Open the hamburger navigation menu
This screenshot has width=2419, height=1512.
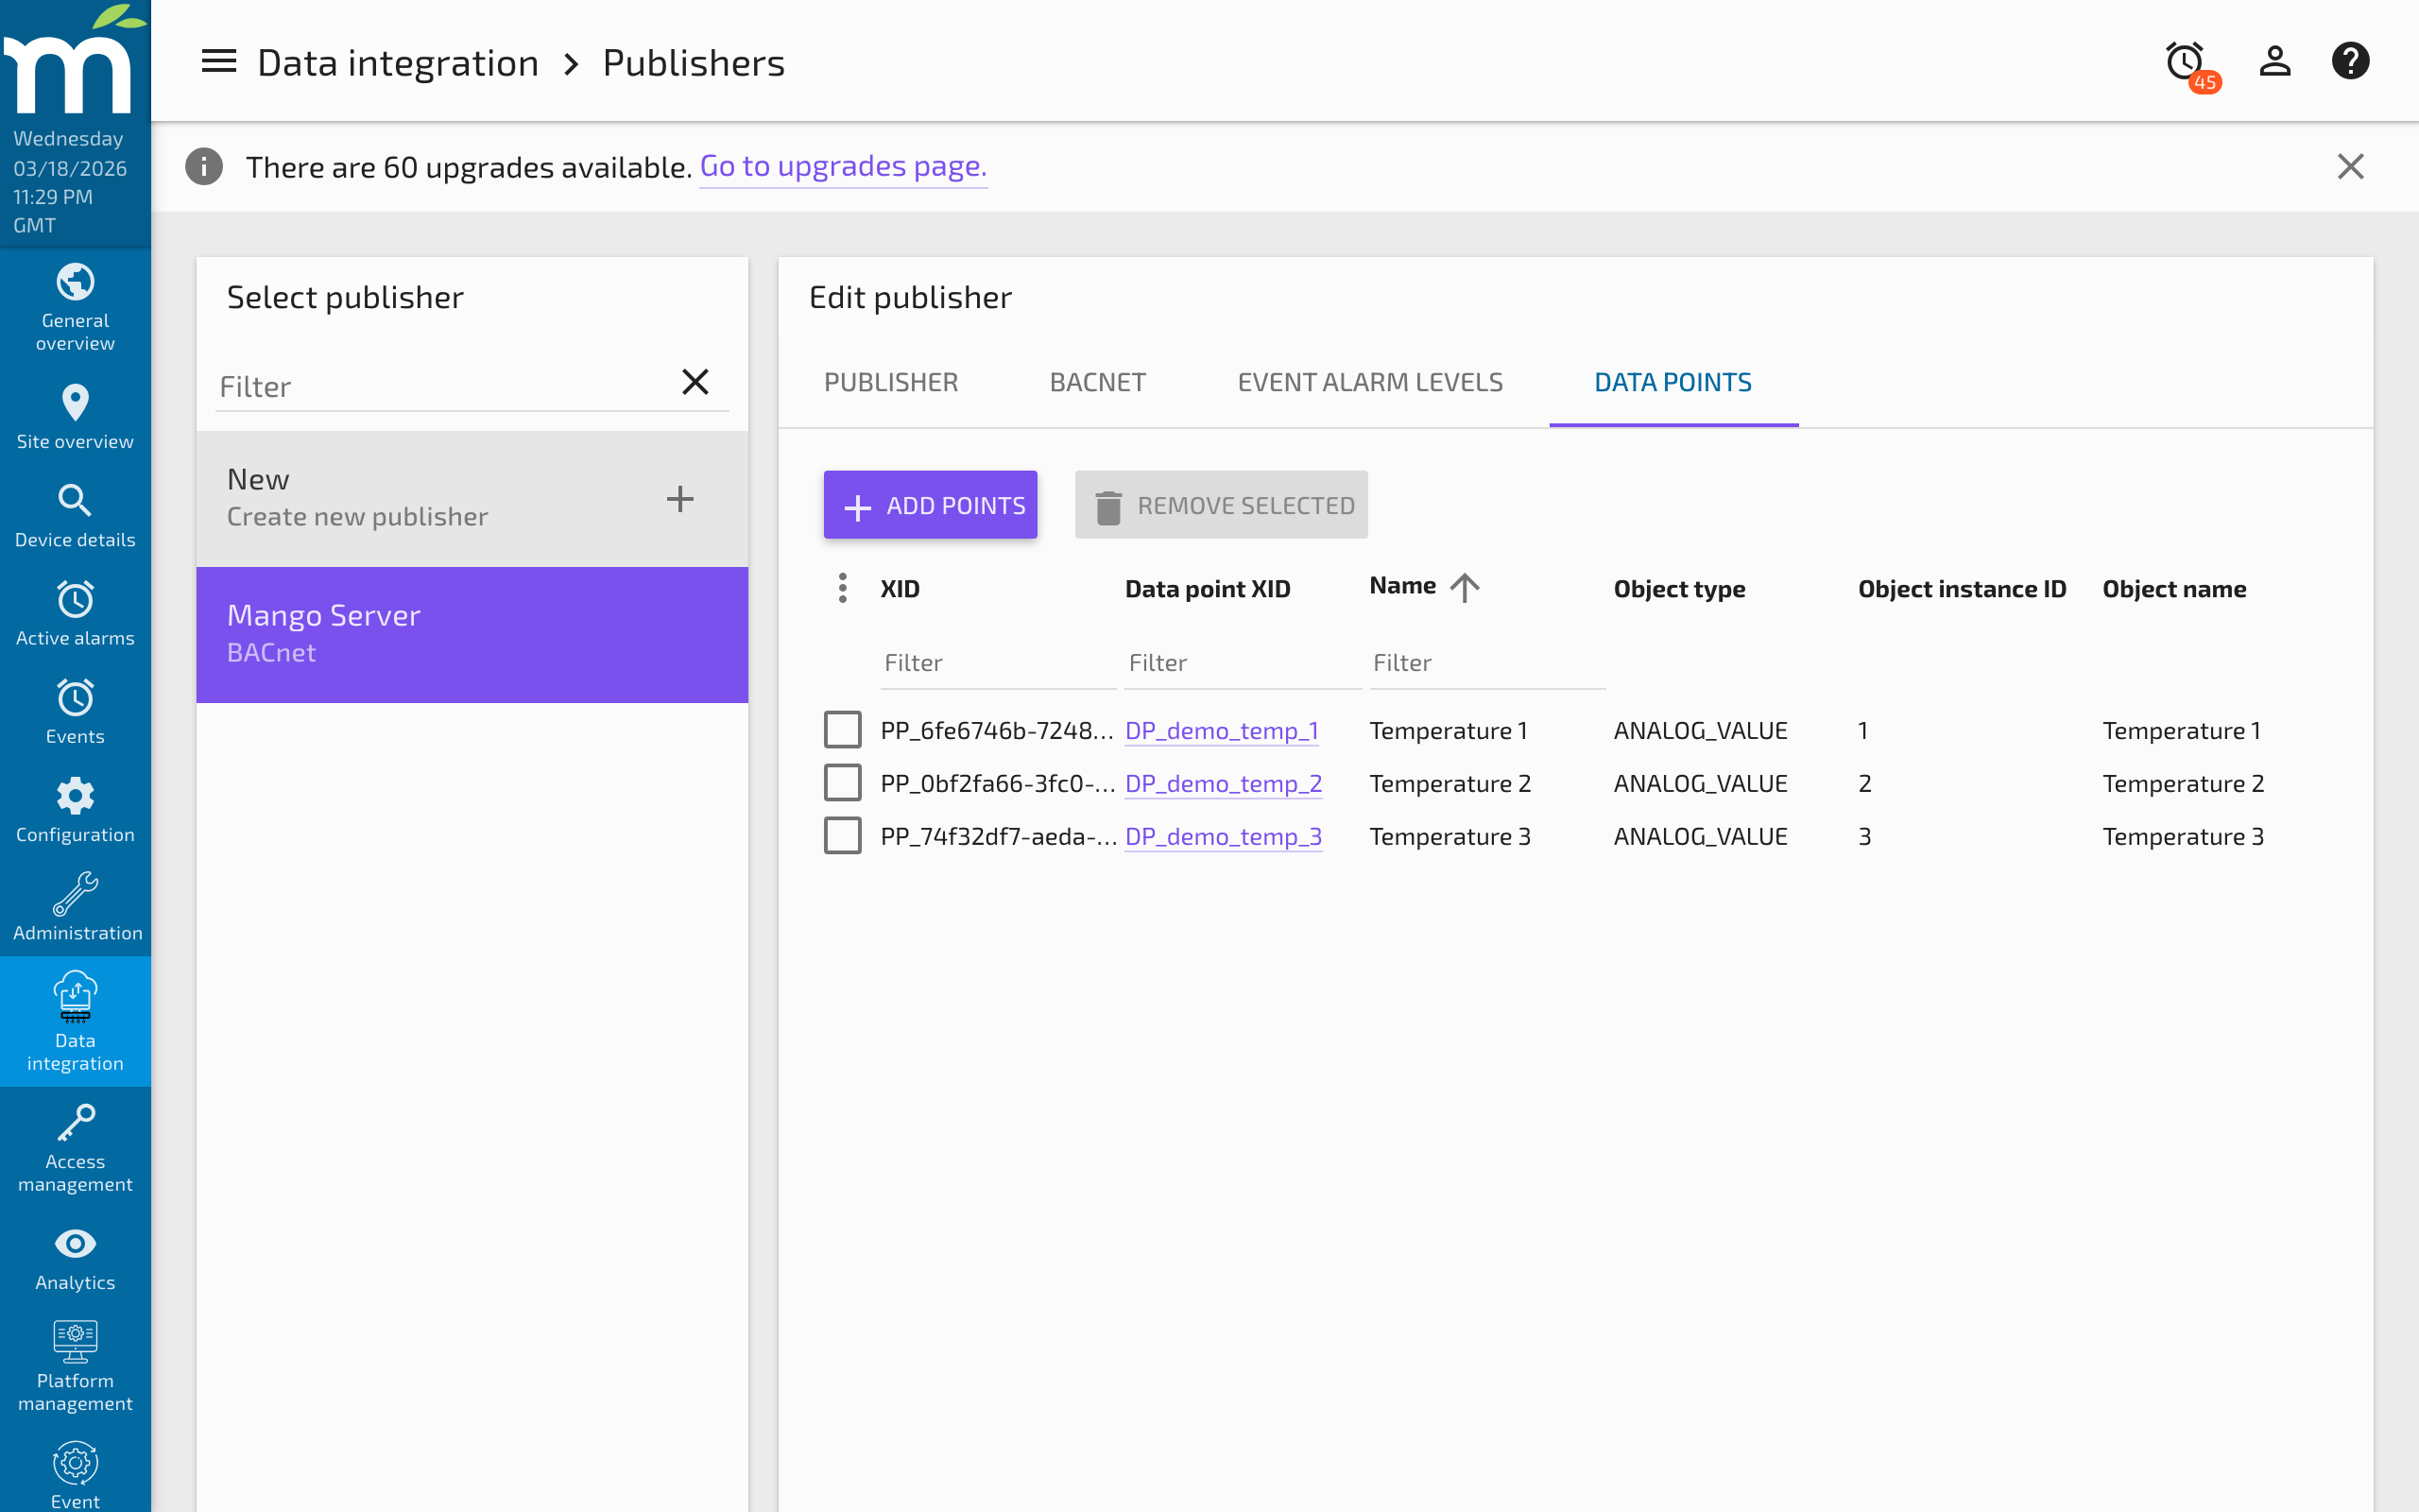[219, 62]
